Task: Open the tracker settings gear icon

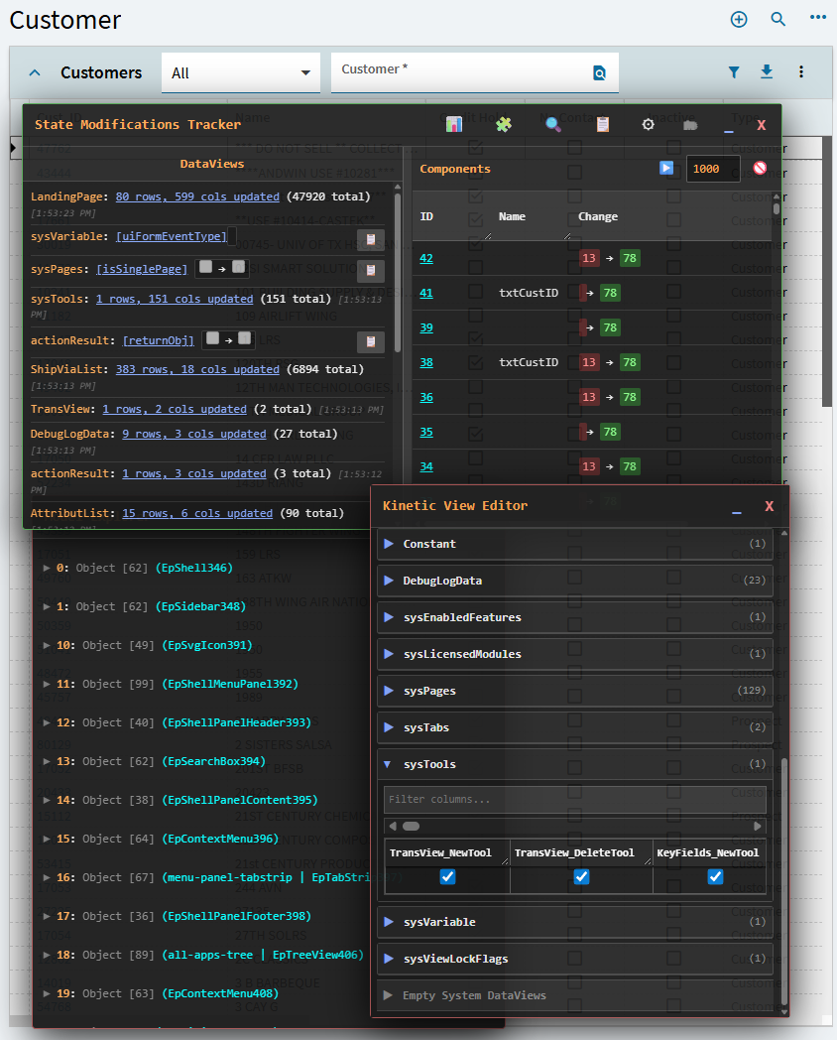Action: [x=648, y=124]
